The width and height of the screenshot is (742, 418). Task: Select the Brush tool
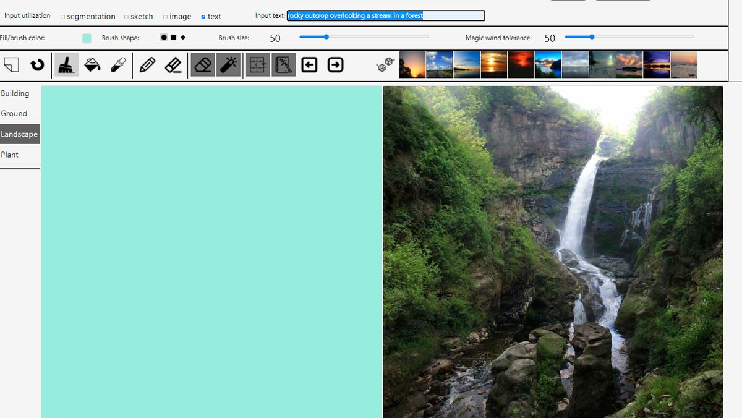coord(66,64)
